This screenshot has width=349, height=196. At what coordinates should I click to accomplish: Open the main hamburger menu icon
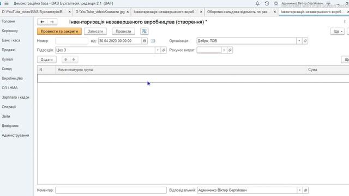(7, 3)
